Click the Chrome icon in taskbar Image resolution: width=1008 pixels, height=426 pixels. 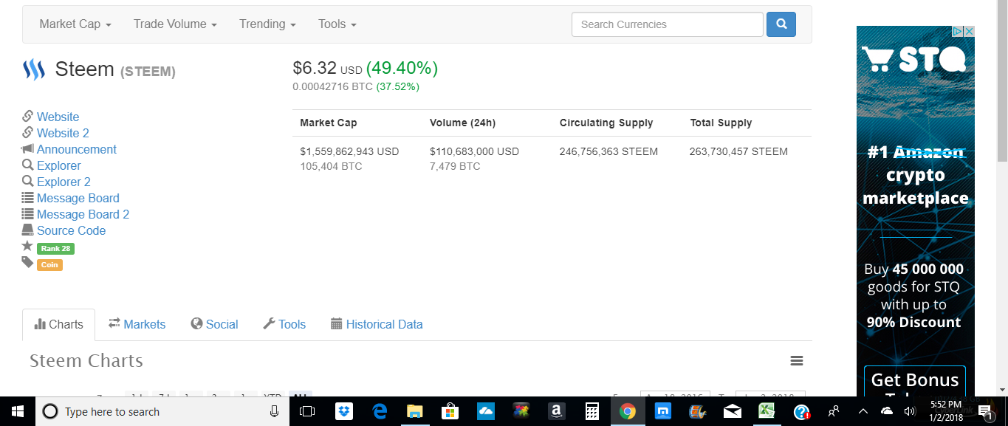(x=628, y=411)
